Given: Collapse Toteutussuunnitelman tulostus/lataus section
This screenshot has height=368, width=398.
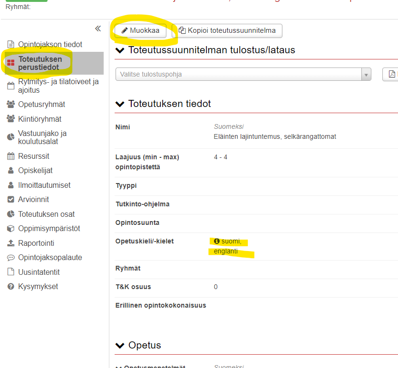Looking at the screenshot, I should point(120,50).
